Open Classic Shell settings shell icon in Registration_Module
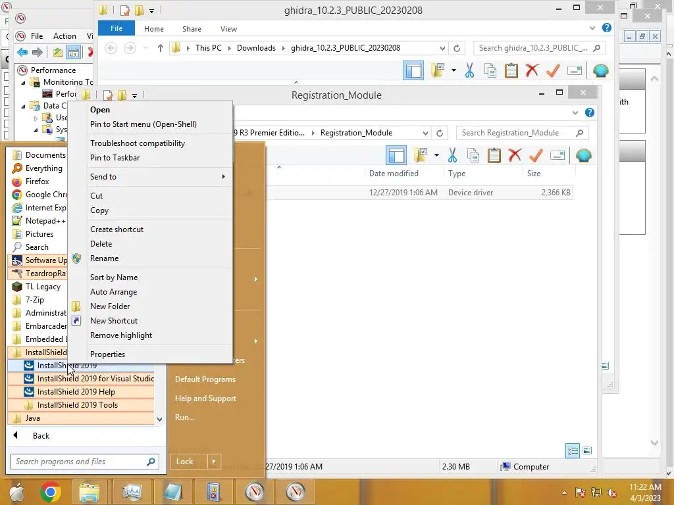This screenshot has height=505, width=674. (584, 155)
